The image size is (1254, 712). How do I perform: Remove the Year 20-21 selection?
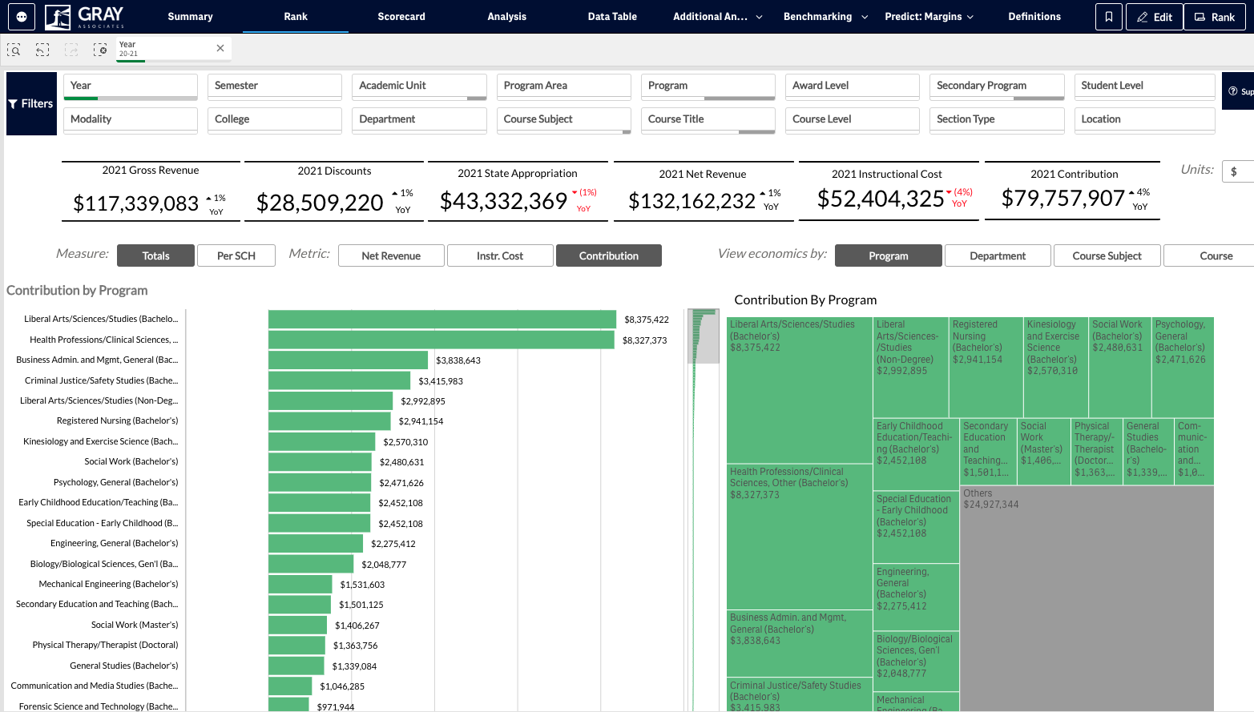[x=220, y=48]
